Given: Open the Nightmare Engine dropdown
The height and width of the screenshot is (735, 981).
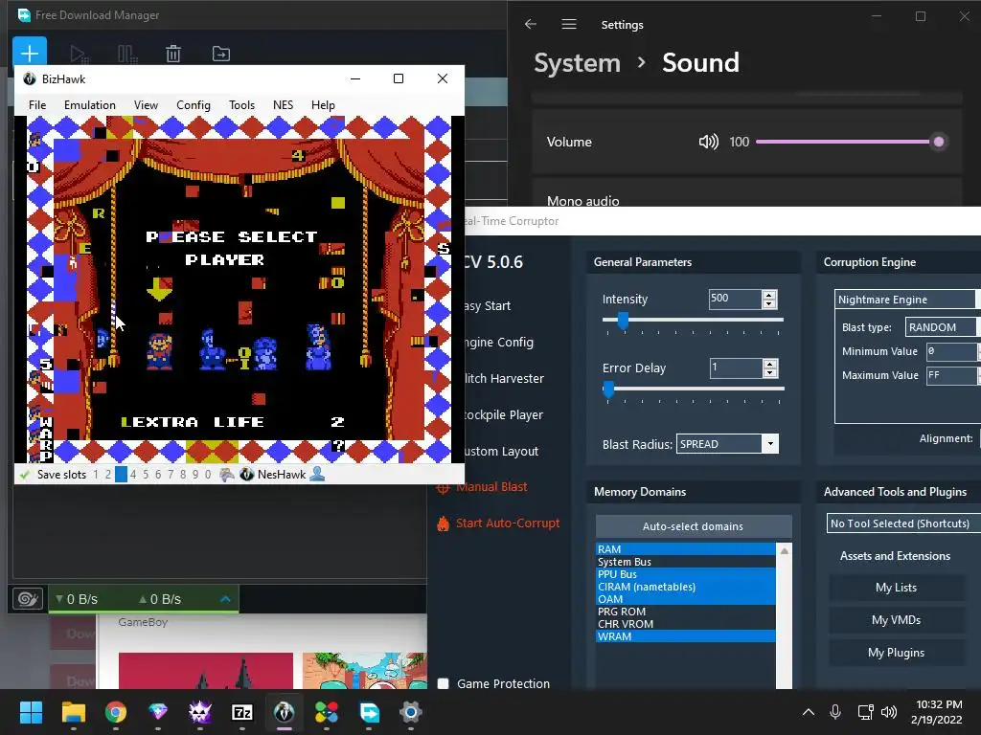Looking at the screenshot, I should [907, 300].
